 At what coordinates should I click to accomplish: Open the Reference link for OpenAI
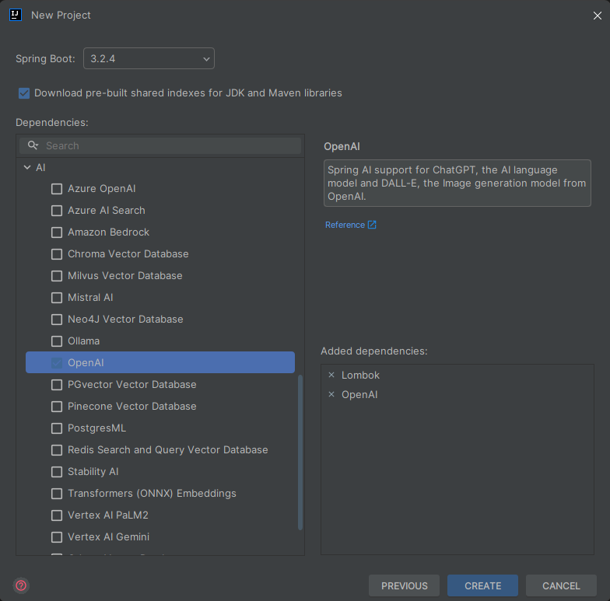[x=345, y=225]
